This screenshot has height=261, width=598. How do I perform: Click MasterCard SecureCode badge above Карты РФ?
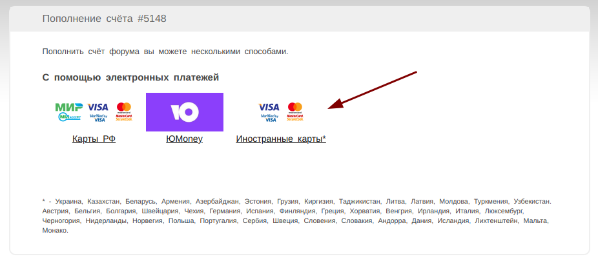(x=124, y=117)
